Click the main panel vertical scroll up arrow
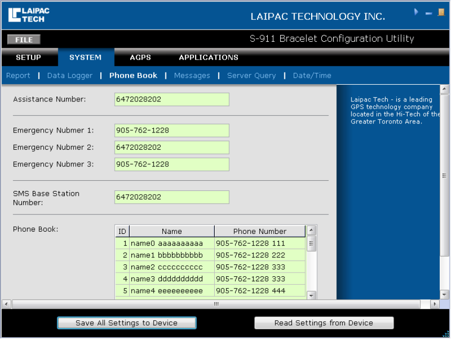 pos(445,89)
